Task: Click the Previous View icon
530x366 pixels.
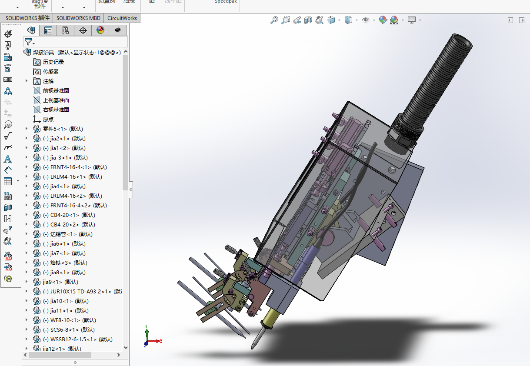Action: point(297,20)
